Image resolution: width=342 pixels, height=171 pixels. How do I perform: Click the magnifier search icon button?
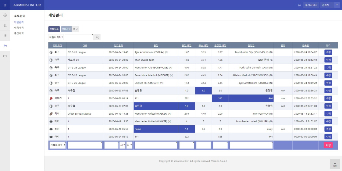(97, 37)
